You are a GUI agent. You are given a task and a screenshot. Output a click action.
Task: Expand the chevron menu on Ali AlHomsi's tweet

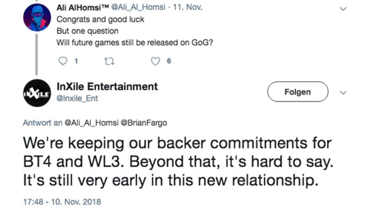343,8
